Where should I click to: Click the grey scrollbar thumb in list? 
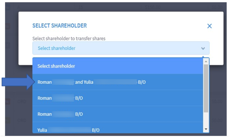coord(206,88)
